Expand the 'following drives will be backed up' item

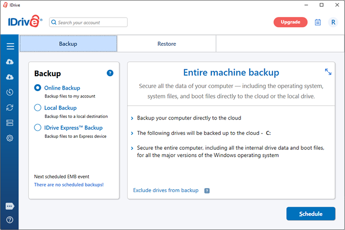tap(132, 133)
